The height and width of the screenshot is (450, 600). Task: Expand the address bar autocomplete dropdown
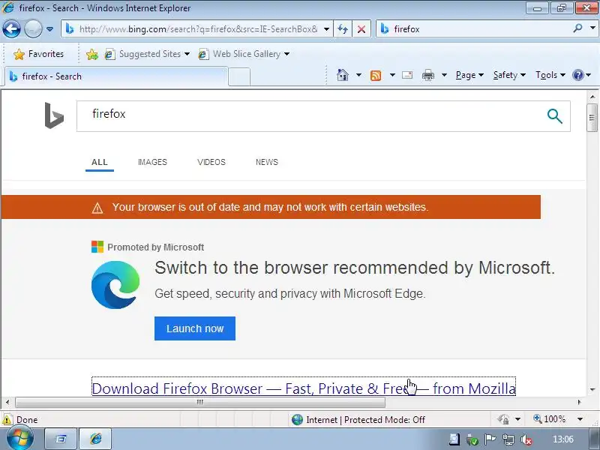(326, 29)
